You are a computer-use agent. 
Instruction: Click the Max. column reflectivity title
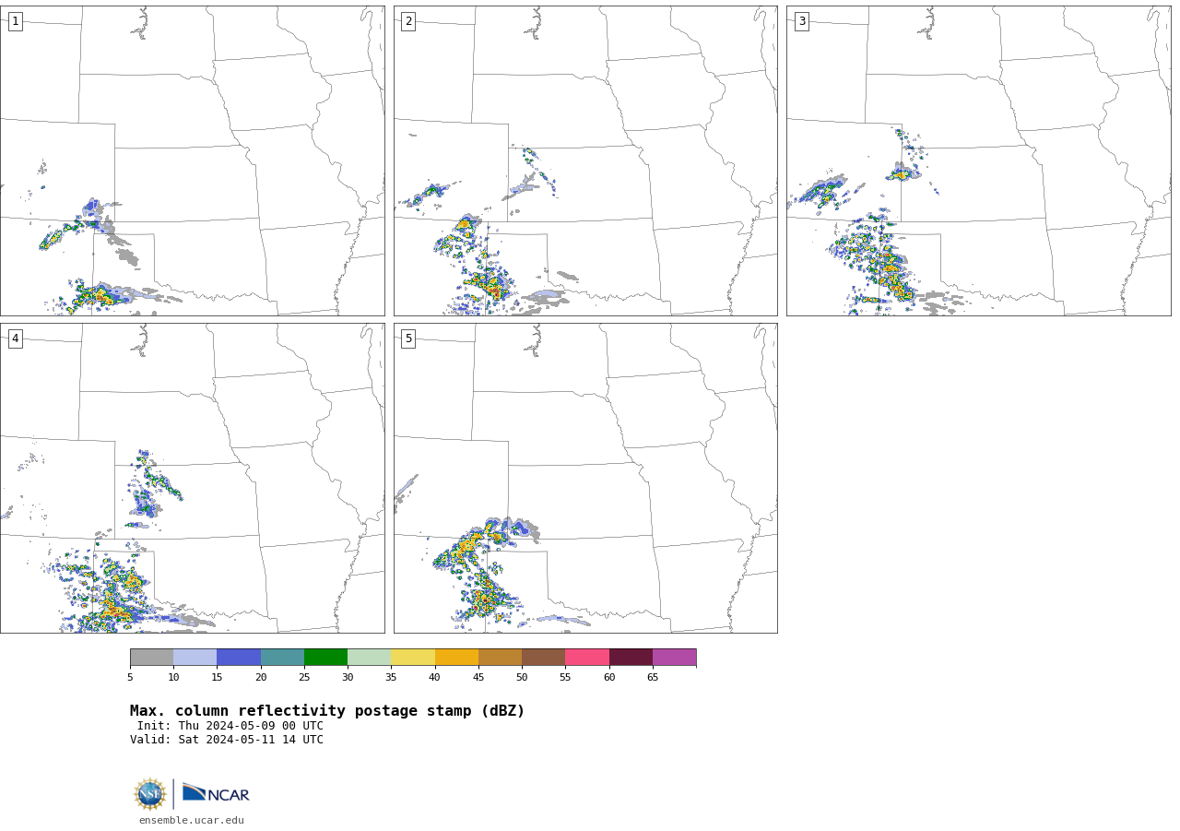327,711
